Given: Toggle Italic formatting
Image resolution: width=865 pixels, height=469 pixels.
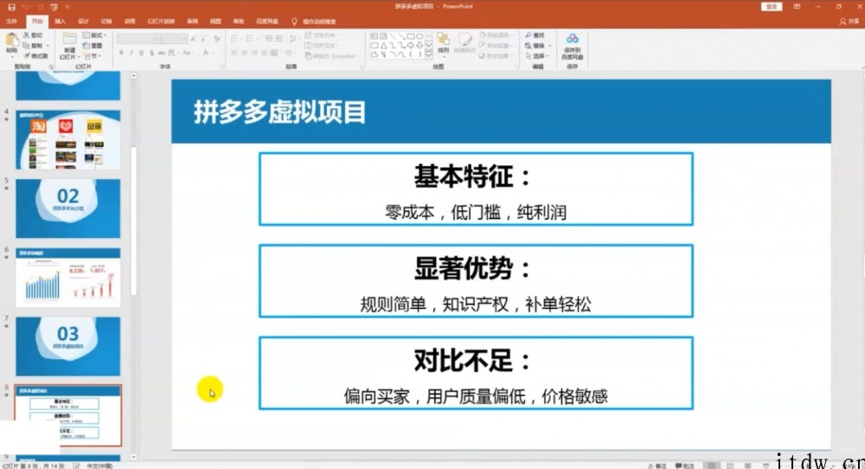Looking at the screenshot, I should (x=131, y=53).
